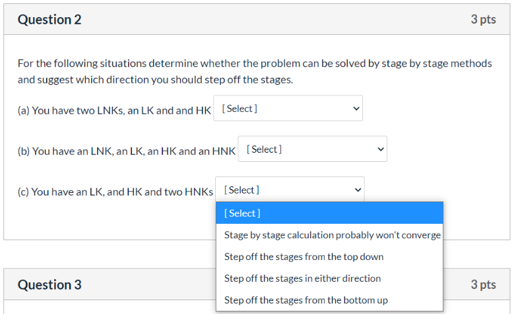Click the '3 pts' label of Question 2
Image resolution: width=516 pixels, height=314 pixels.
(483, 19)
